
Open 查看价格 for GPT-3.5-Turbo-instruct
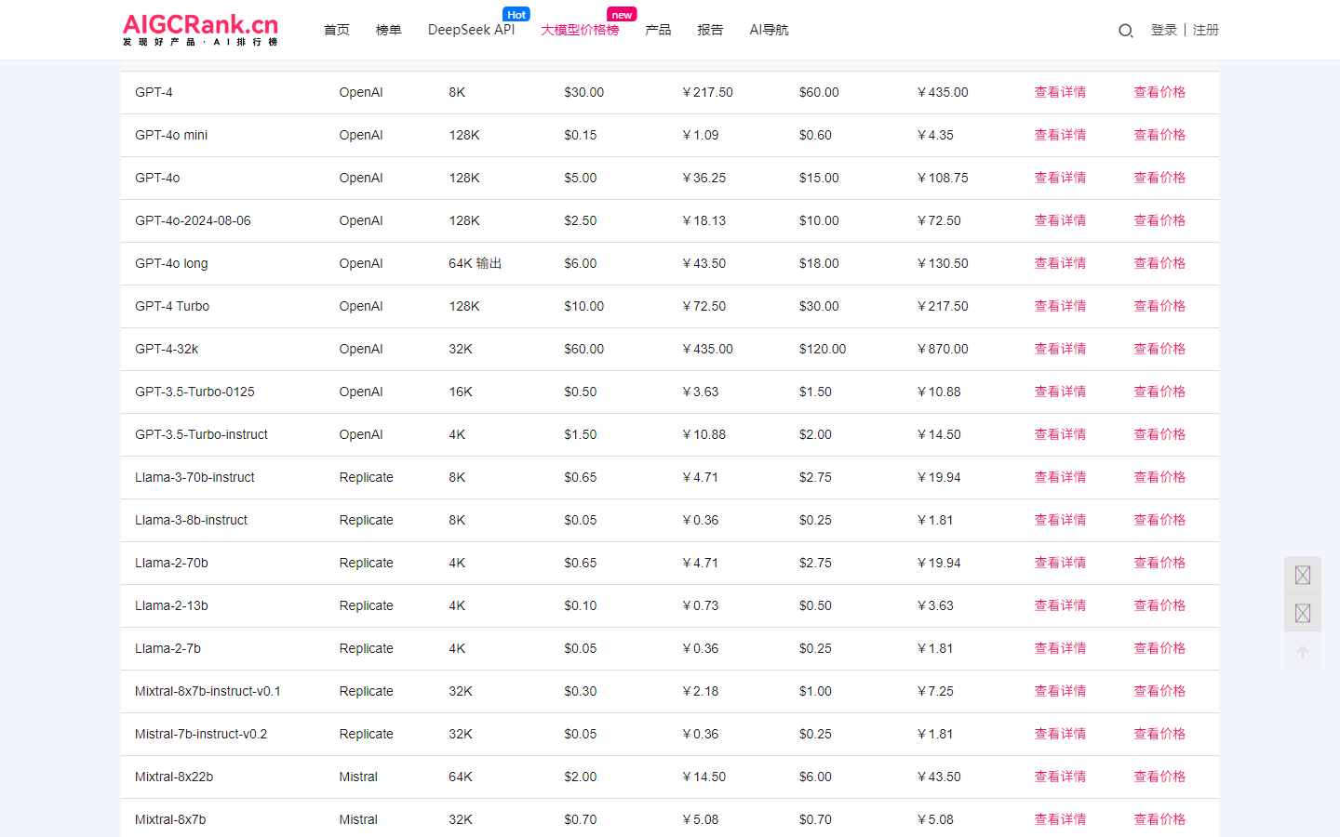[1159, 434]
